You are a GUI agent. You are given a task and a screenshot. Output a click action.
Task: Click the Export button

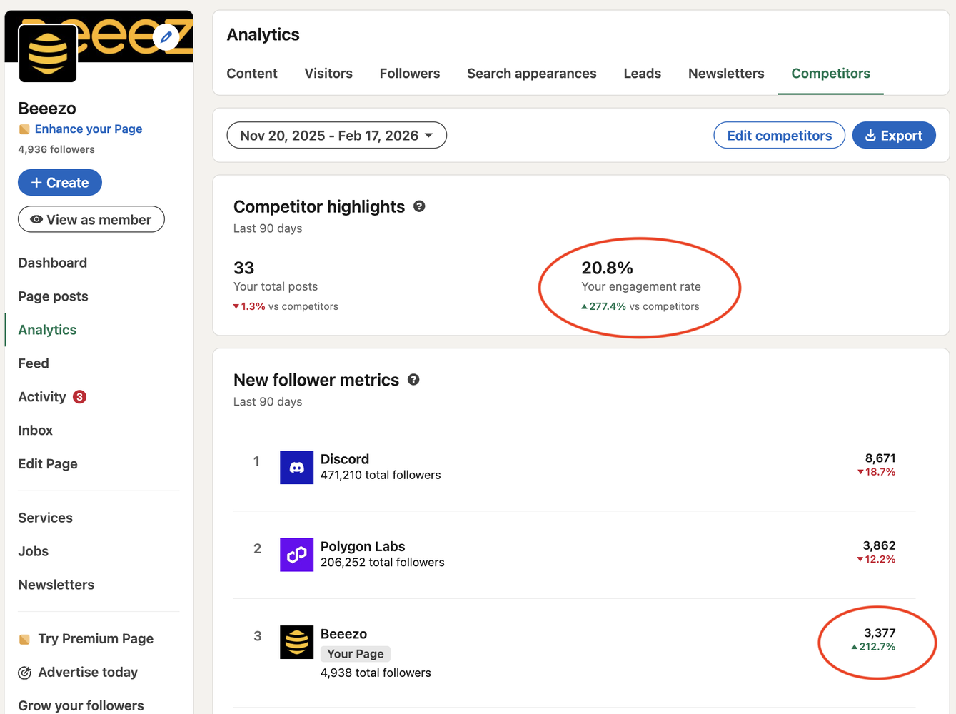click(x=894, y=136)
